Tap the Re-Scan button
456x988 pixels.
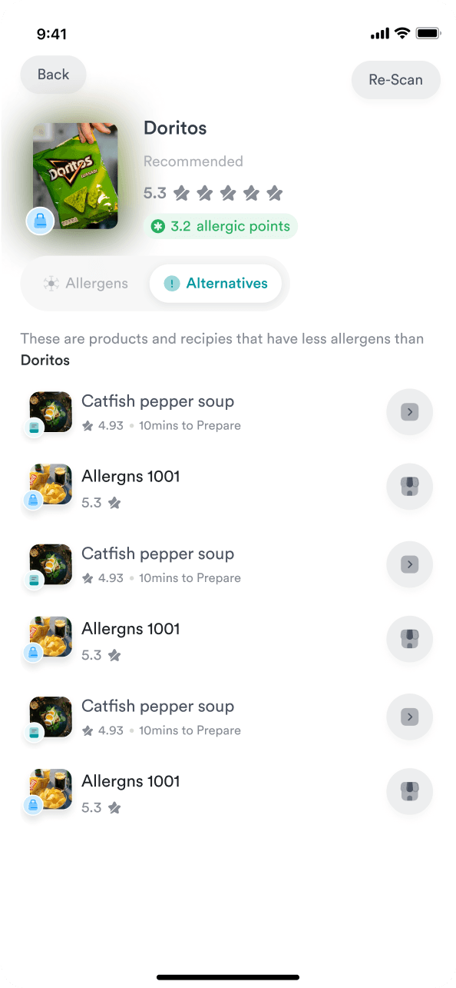click(396, 79)
